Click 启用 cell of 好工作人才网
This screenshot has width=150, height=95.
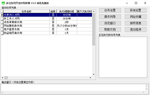click(x=53, y=18)
